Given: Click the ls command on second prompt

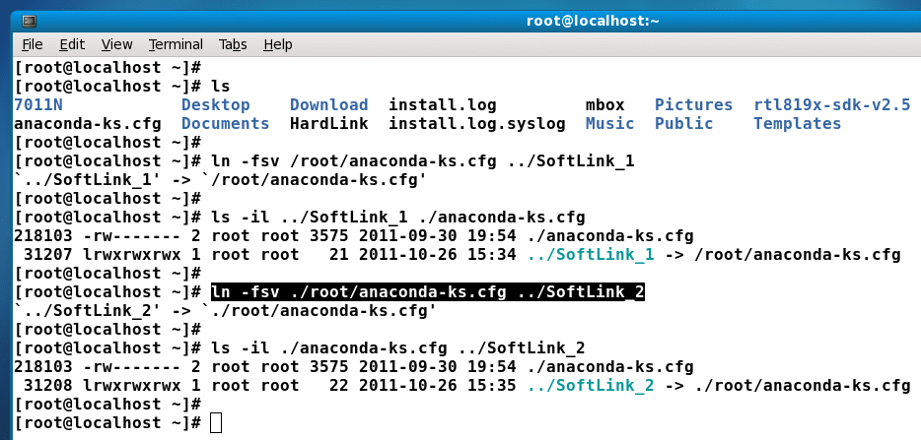Looking at the screenshot, I should pyautogui.click(x=221, y=87).
